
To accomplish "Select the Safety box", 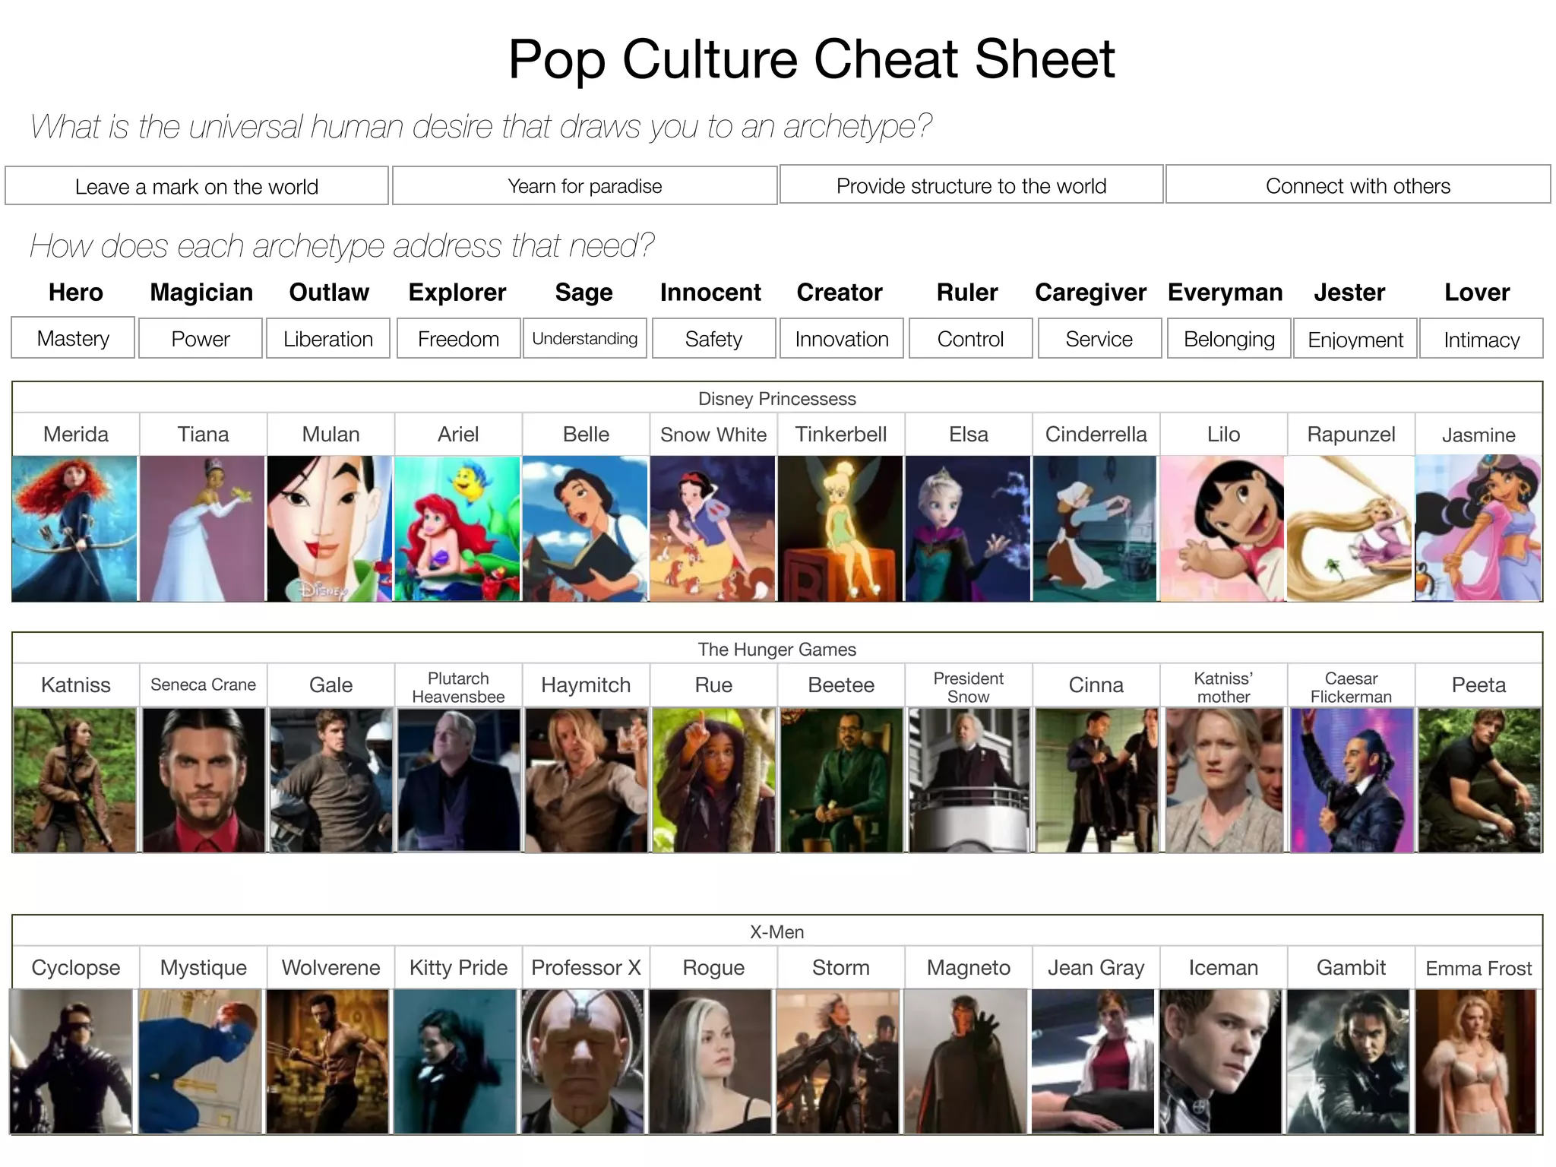I will tap(713, 338).
